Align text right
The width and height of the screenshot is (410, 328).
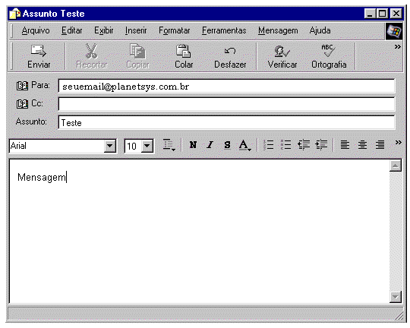380,145
